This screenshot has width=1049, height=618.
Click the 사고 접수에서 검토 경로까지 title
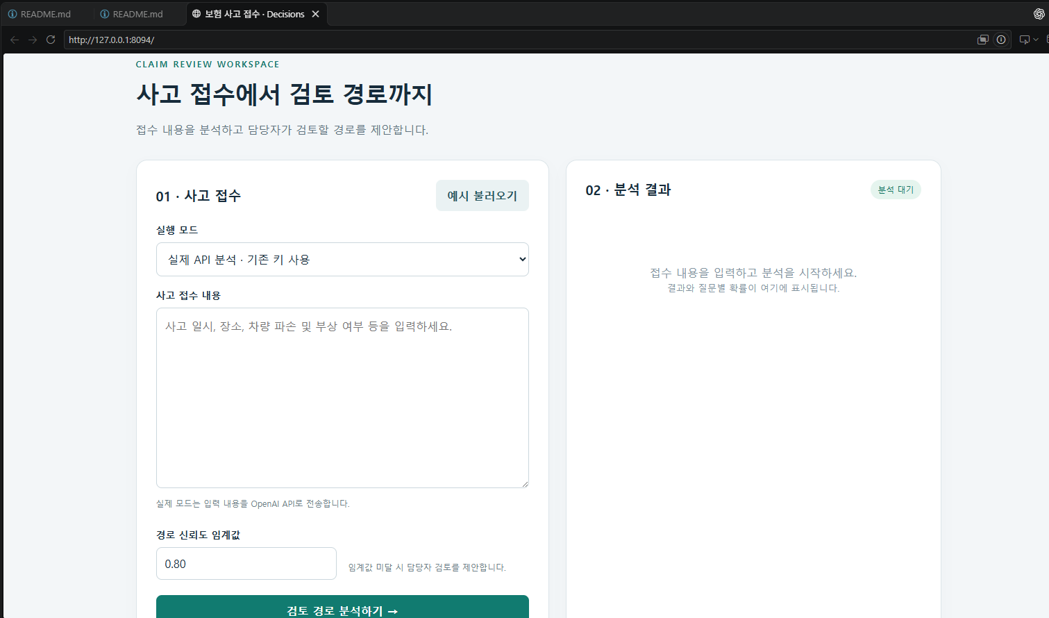(x=285, y=94)
